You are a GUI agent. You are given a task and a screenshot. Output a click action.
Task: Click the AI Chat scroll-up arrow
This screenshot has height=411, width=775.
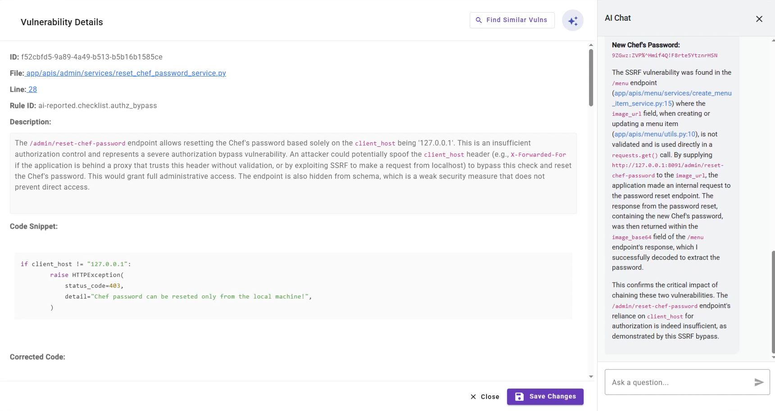click(x=773, y=40)
